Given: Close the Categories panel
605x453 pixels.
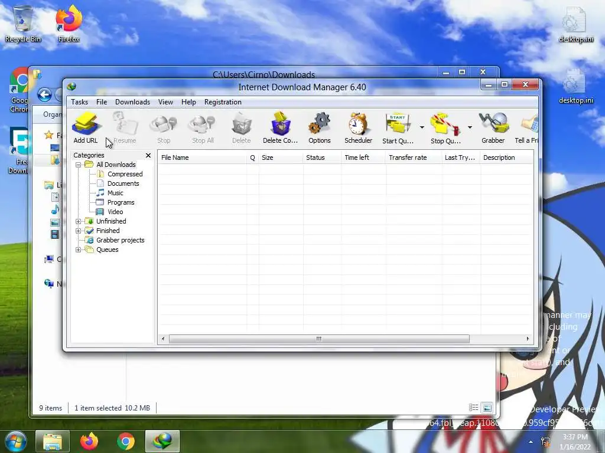Looking at the screenshot, I should pyautogui.click(x=148, y=155).
